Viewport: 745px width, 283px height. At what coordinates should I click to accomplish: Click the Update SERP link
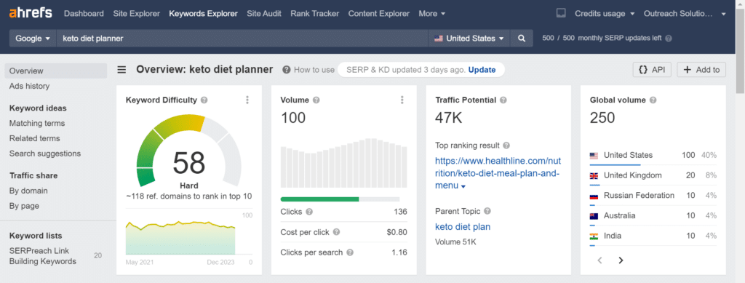pyautogui.click(x=482, y=70)
